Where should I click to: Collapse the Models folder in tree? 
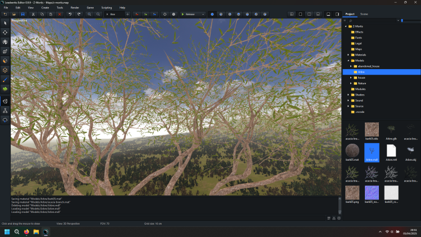click(347, 60)
